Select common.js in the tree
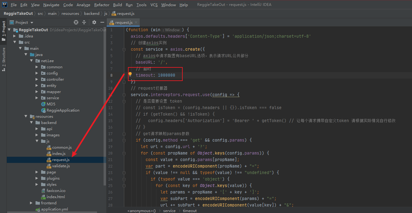 (62, 147)
